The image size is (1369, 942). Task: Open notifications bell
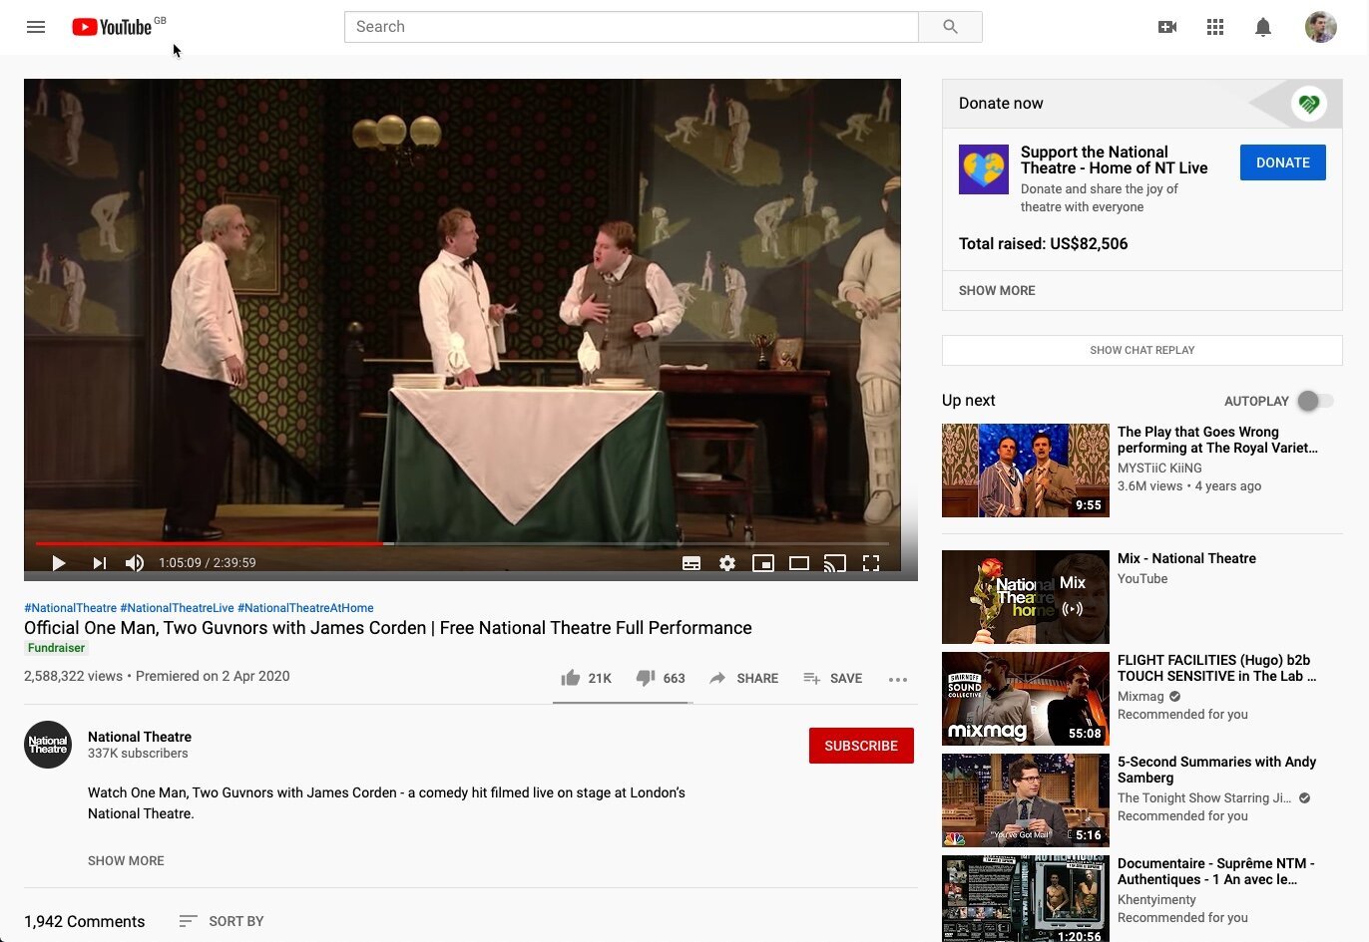(1263, 27)
